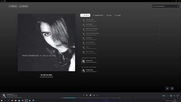Open options icon on 'When You Leave' row
The width and height of the screenshot is (181, 102).
160,52
